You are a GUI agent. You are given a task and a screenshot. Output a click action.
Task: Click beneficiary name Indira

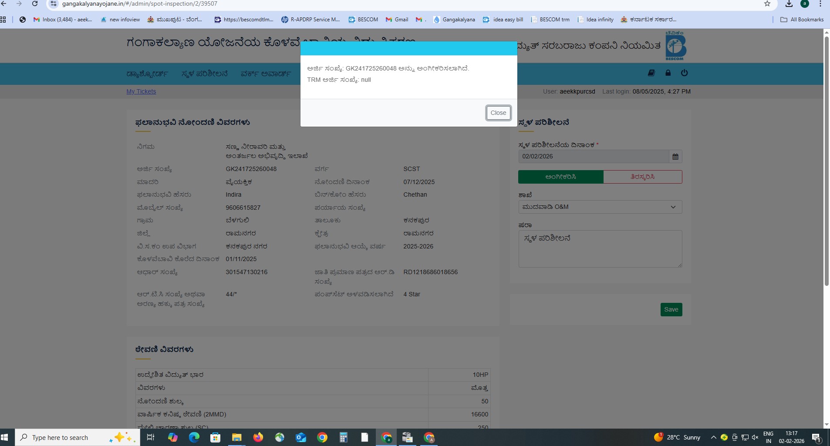tap(233, 194)
